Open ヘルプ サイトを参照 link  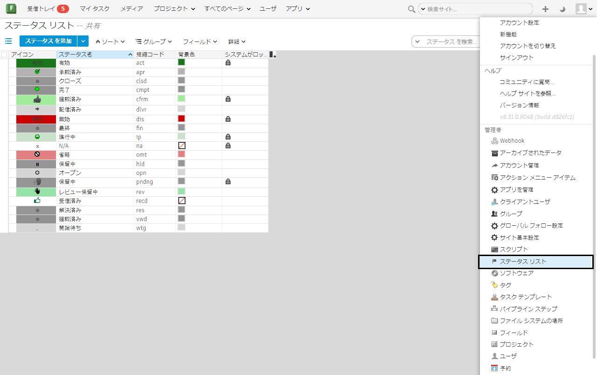click(528, 94)
